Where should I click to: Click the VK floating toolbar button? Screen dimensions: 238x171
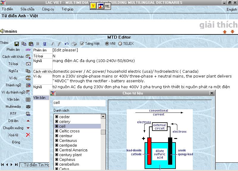point(107,6)
